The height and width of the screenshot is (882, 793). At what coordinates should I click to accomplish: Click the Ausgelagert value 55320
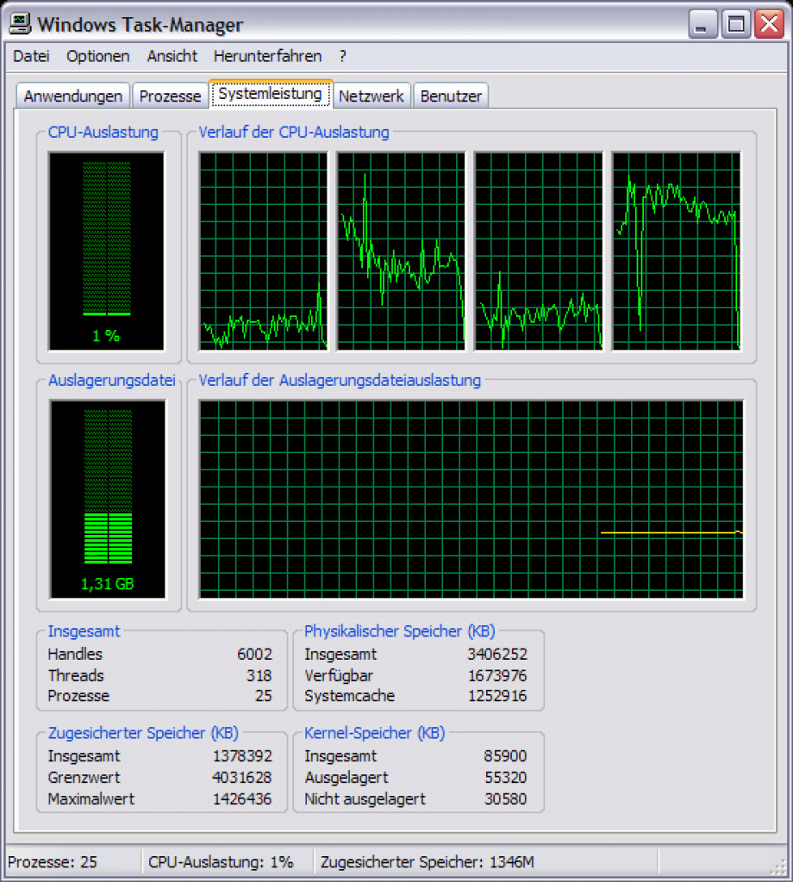pos(505,778)
